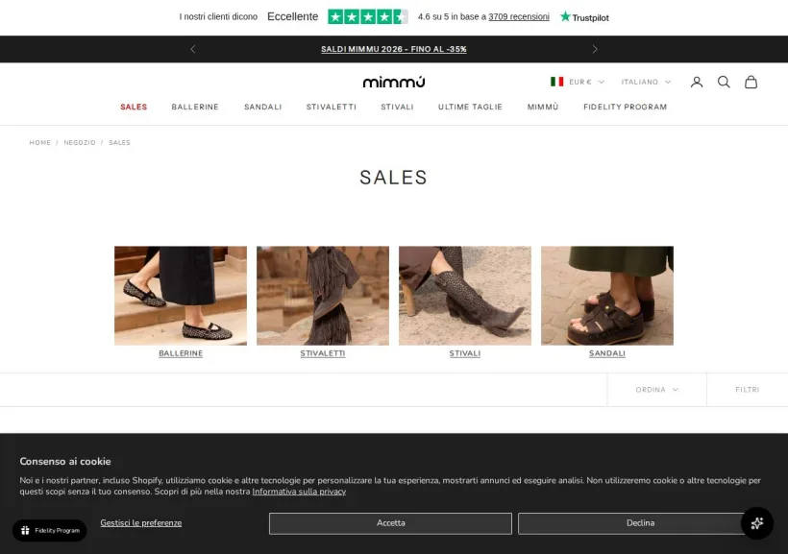Select the Sales menu item

[x=134, y=107]
